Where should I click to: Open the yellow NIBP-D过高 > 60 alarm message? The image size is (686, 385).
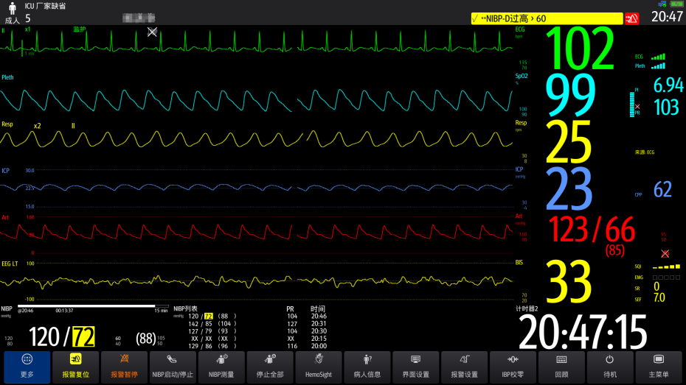click(547, 18)
